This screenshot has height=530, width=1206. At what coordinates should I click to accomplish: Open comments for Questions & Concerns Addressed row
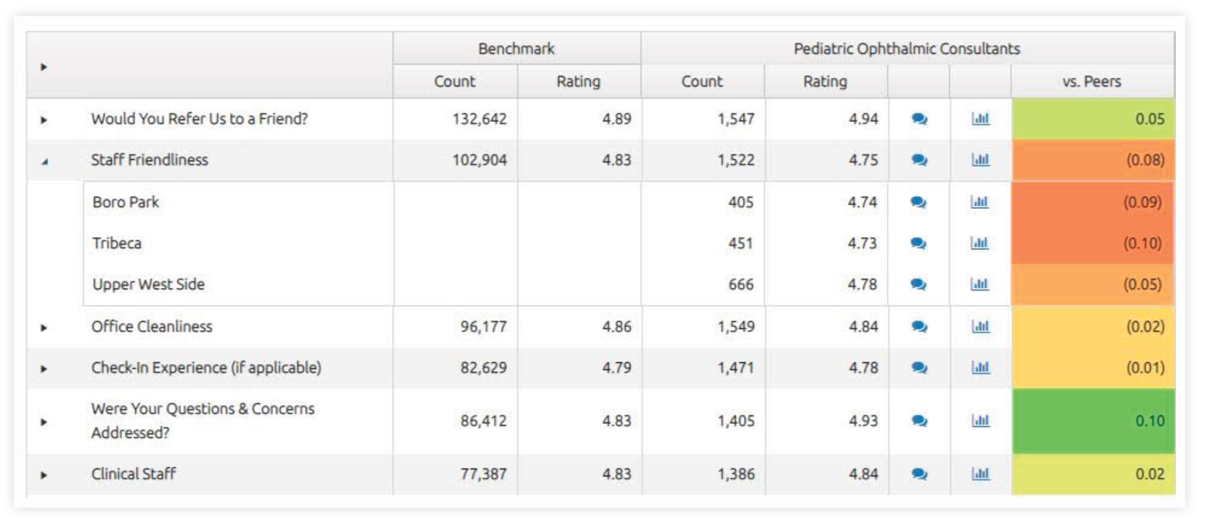[x=919, y=421]
